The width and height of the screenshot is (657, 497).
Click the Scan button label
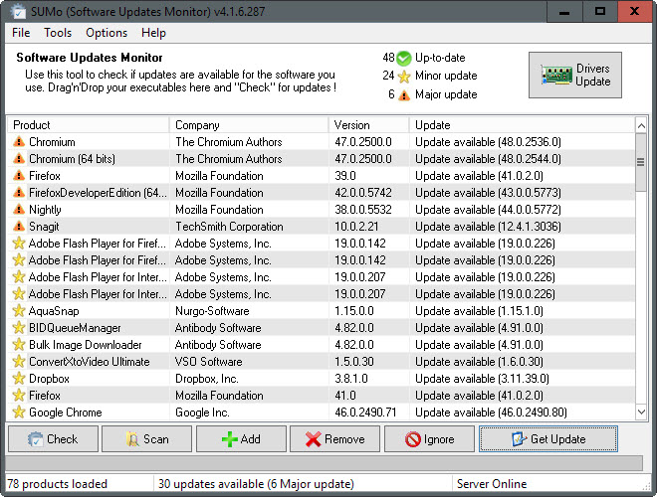(x=156, y=439)
